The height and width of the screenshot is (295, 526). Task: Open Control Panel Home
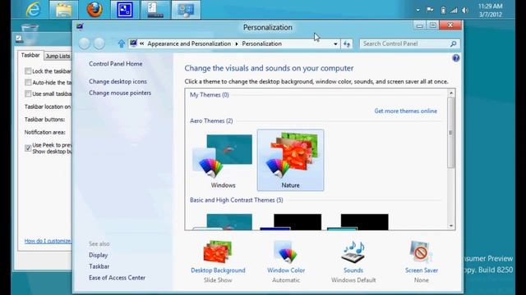115,64
